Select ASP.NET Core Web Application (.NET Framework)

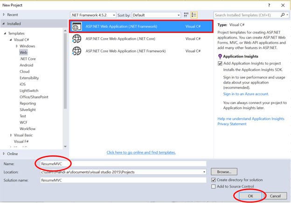coord(141,51)
